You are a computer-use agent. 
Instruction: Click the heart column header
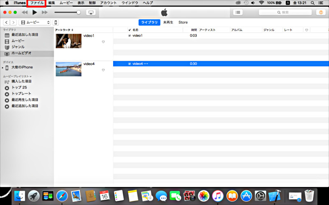(x=306, y=30)
